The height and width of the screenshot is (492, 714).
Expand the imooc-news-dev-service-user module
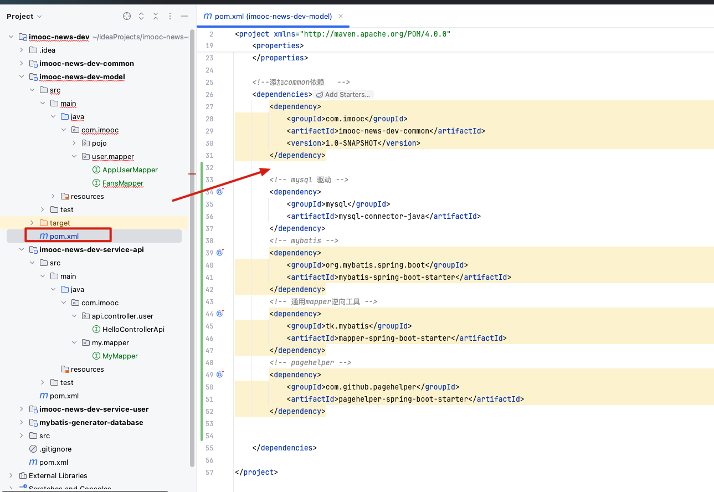[x=22, y=409]
